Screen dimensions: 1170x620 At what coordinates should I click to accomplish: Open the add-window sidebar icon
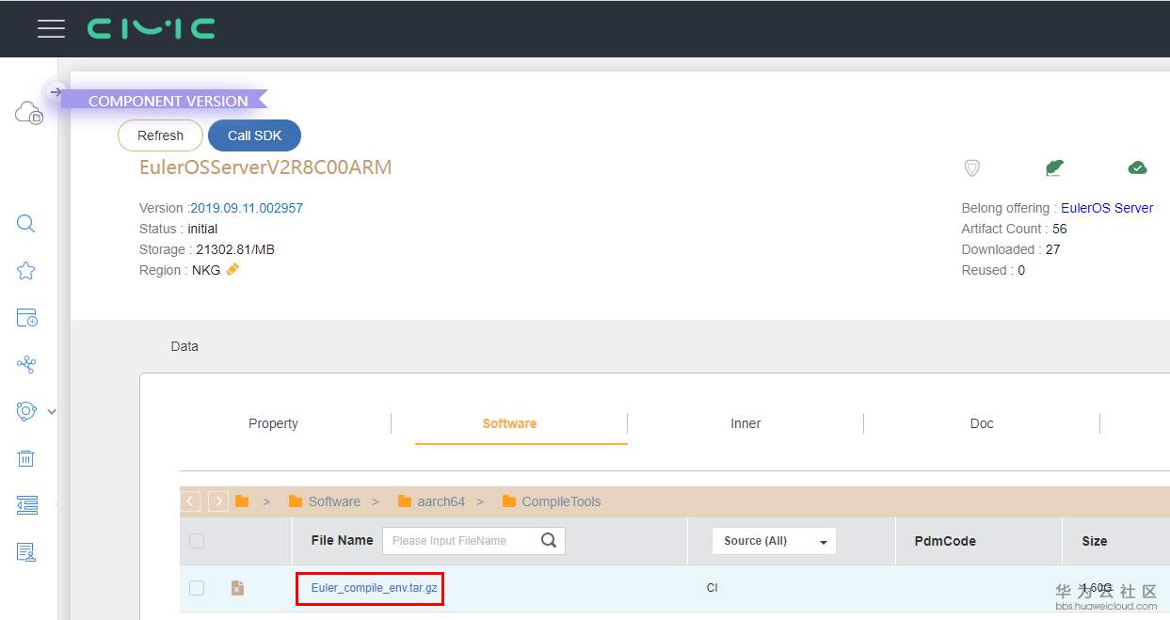(26, 317)
